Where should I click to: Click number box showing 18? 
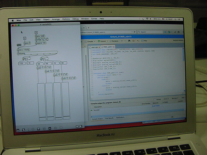coord(30,63)
